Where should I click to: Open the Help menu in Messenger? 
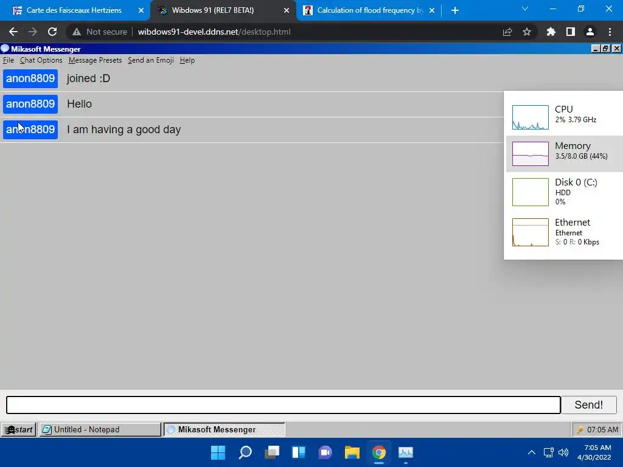[x=187, y=60]
